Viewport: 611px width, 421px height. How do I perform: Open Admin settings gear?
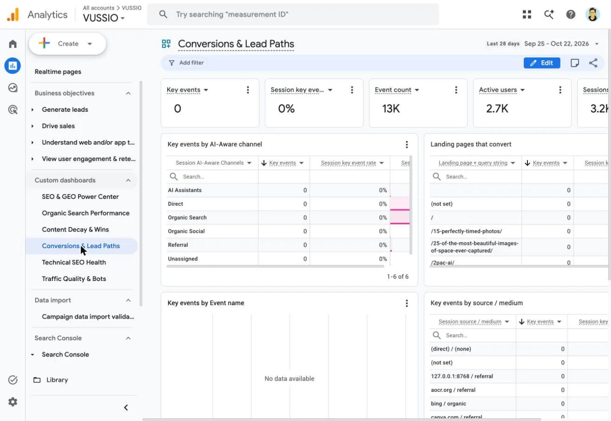[13, 402]
